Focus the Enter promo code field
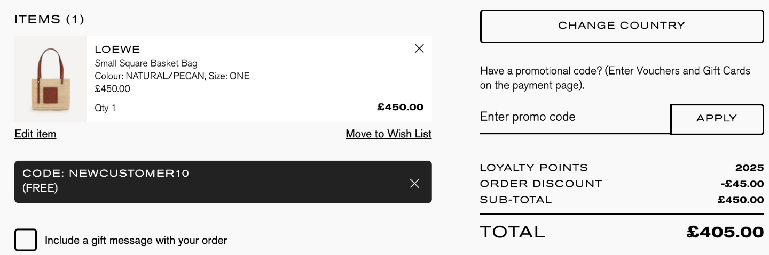The image size is (769, 255). point(575,117)
